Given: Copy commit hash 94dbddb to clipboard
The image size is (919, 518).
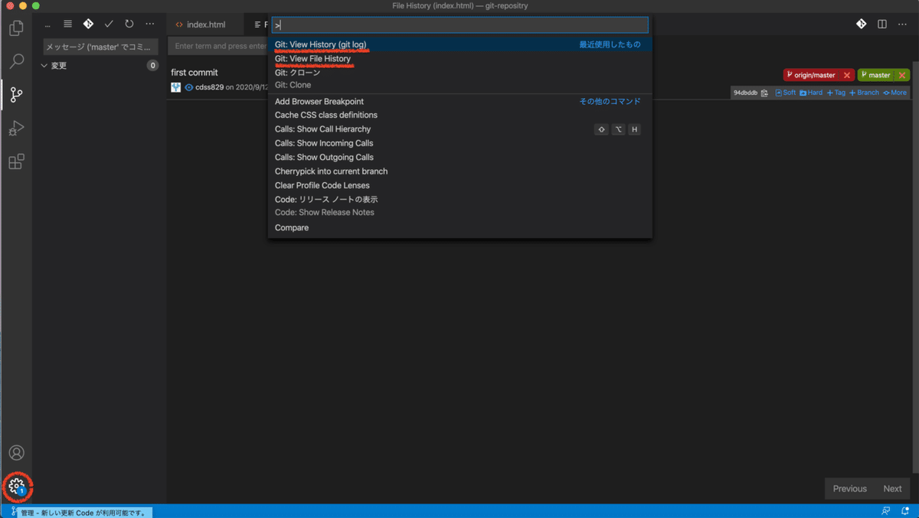Looking at the screenshot, I should point(764,93).
